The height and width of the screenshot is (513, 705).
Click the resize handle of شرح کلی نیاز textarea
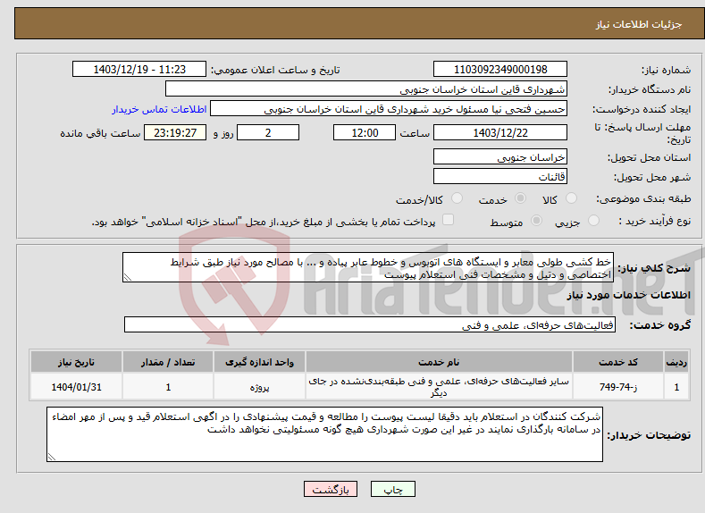[x=127, y=278]
